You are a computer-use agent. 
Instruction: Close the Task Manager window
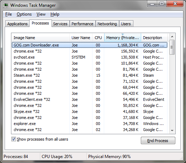pos(175,4)
